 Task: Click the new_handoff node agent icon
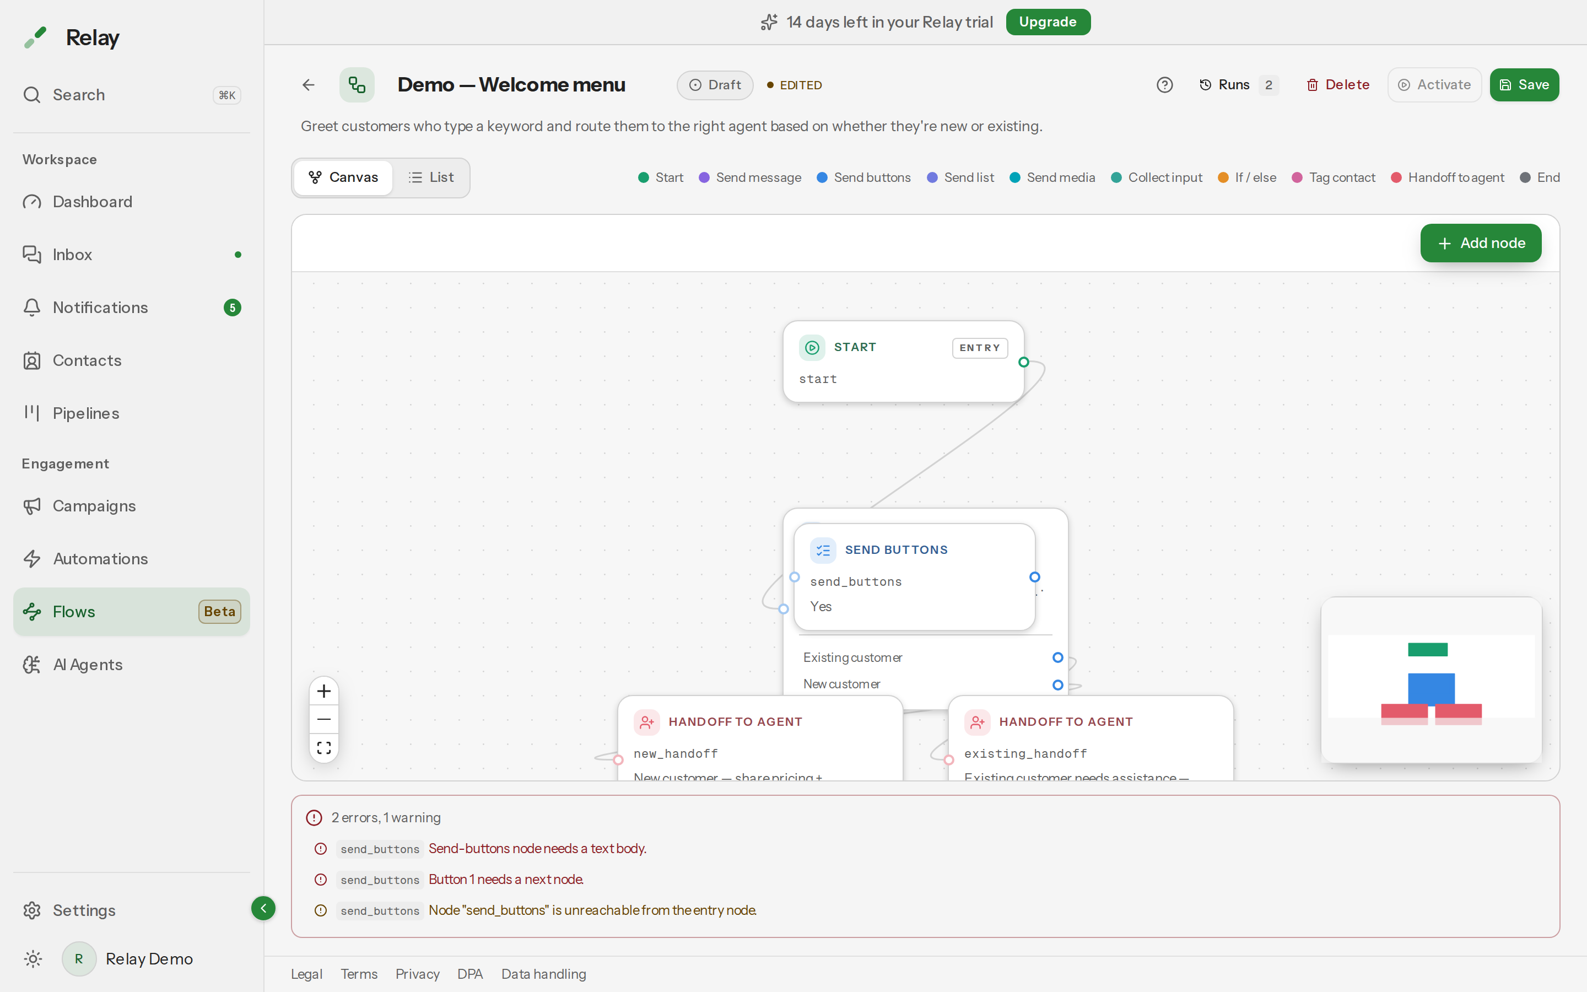(646, 722)
